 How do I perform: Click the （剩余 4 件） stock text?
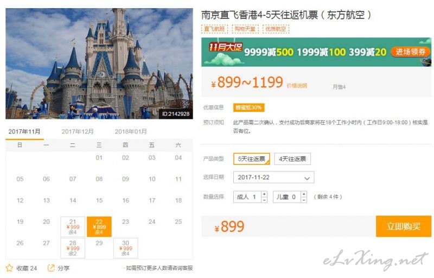(x=328, y=197)
